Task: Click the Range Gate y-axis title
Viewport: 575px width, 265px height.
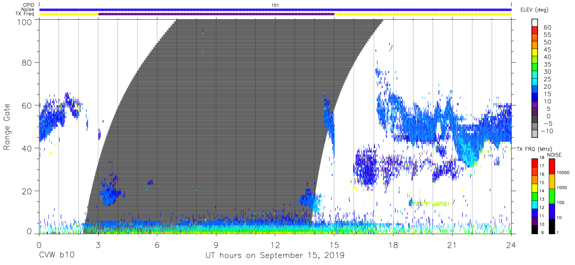Action: click(7, 127)
